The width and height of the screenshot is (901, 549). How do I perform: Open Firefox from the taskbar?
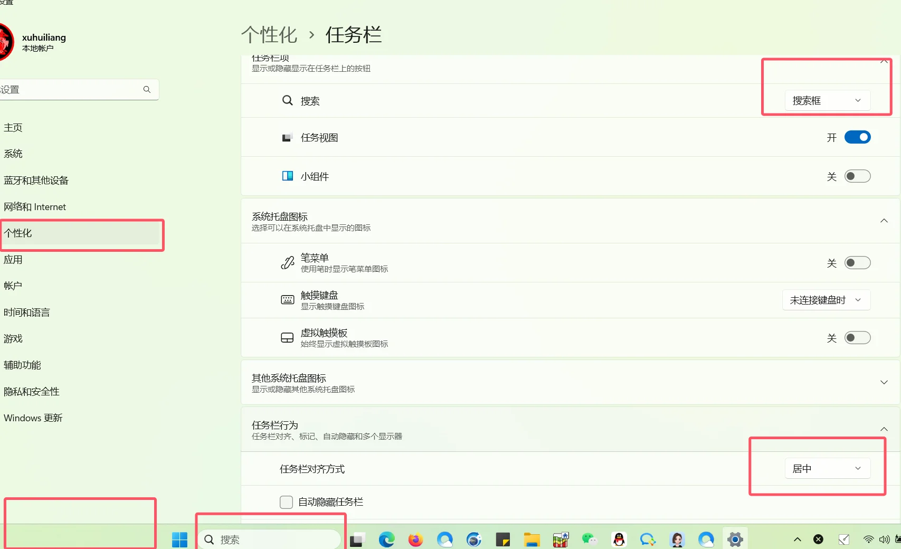415,539
